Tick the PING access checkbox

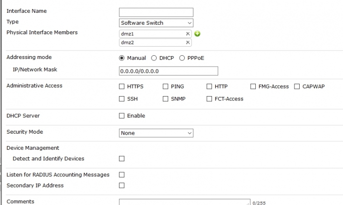click(165, 87)
